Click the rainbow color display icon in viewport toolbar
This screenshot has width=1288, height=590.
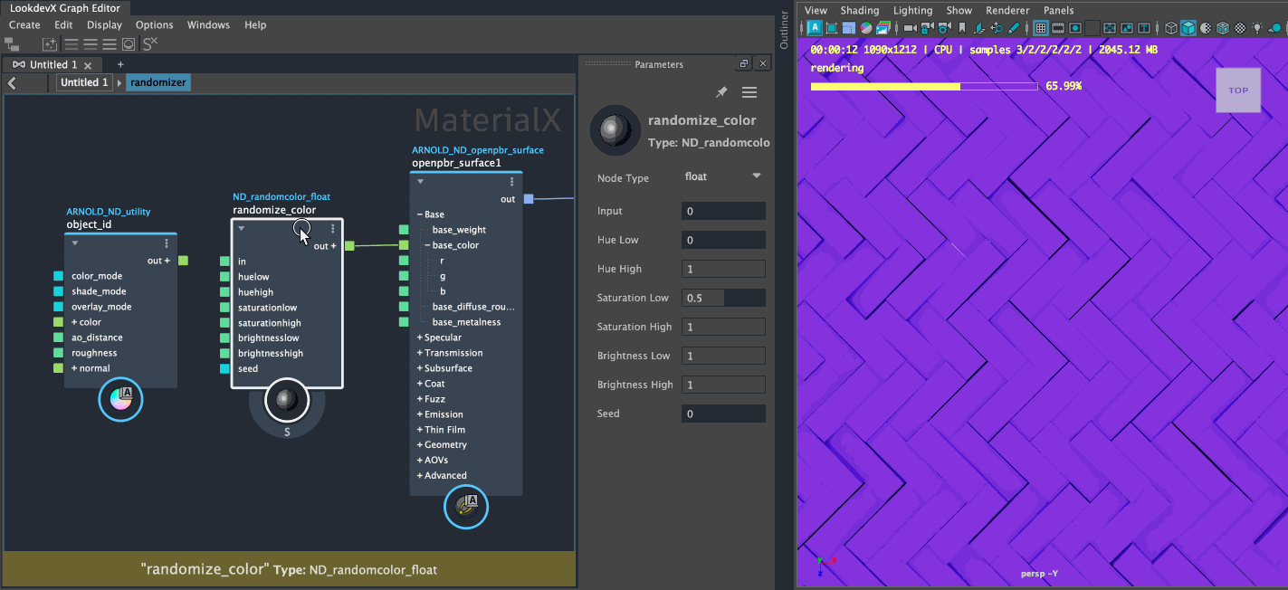pyautogui.click(x=865, y=28)
